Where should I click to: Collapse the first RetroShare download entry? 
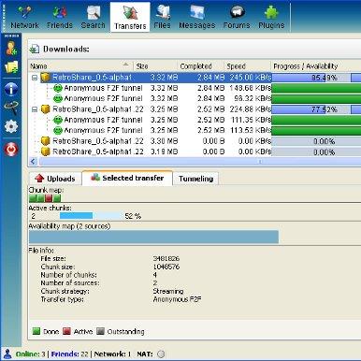pyautogui.click(x=35, y=78)
